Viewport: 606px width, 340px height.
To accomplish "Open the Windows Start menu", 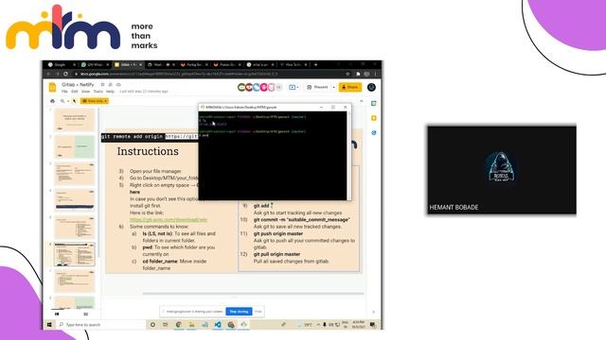I will click(x=49, y=325).
